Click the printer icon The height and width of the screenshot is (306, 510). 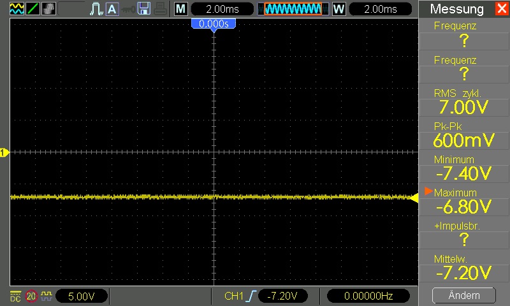coord(161,9)
